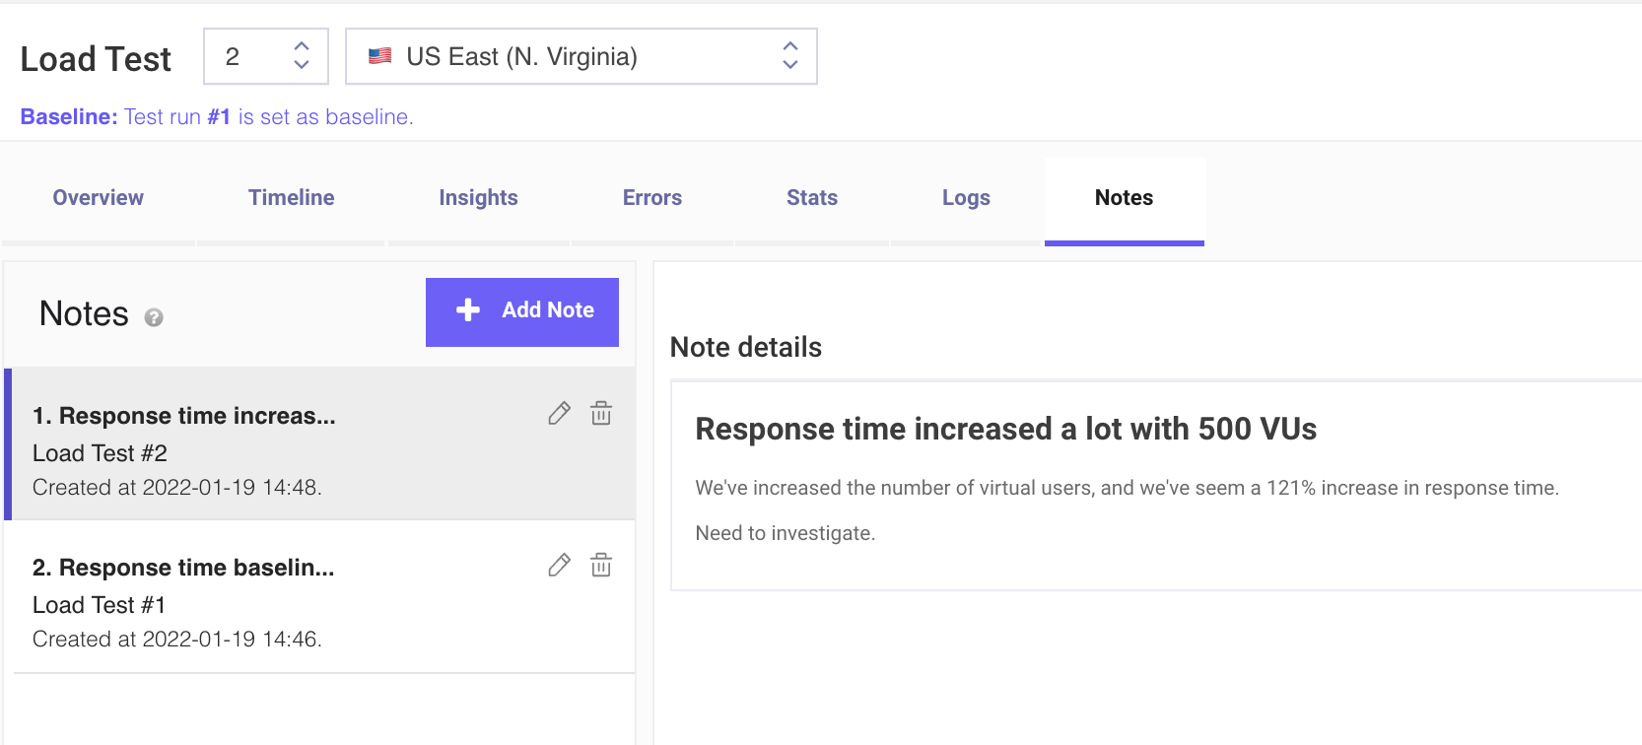Viewport: 1642px width, 745px height.
Task: View the Stats tab
Action: click(812, 198)
